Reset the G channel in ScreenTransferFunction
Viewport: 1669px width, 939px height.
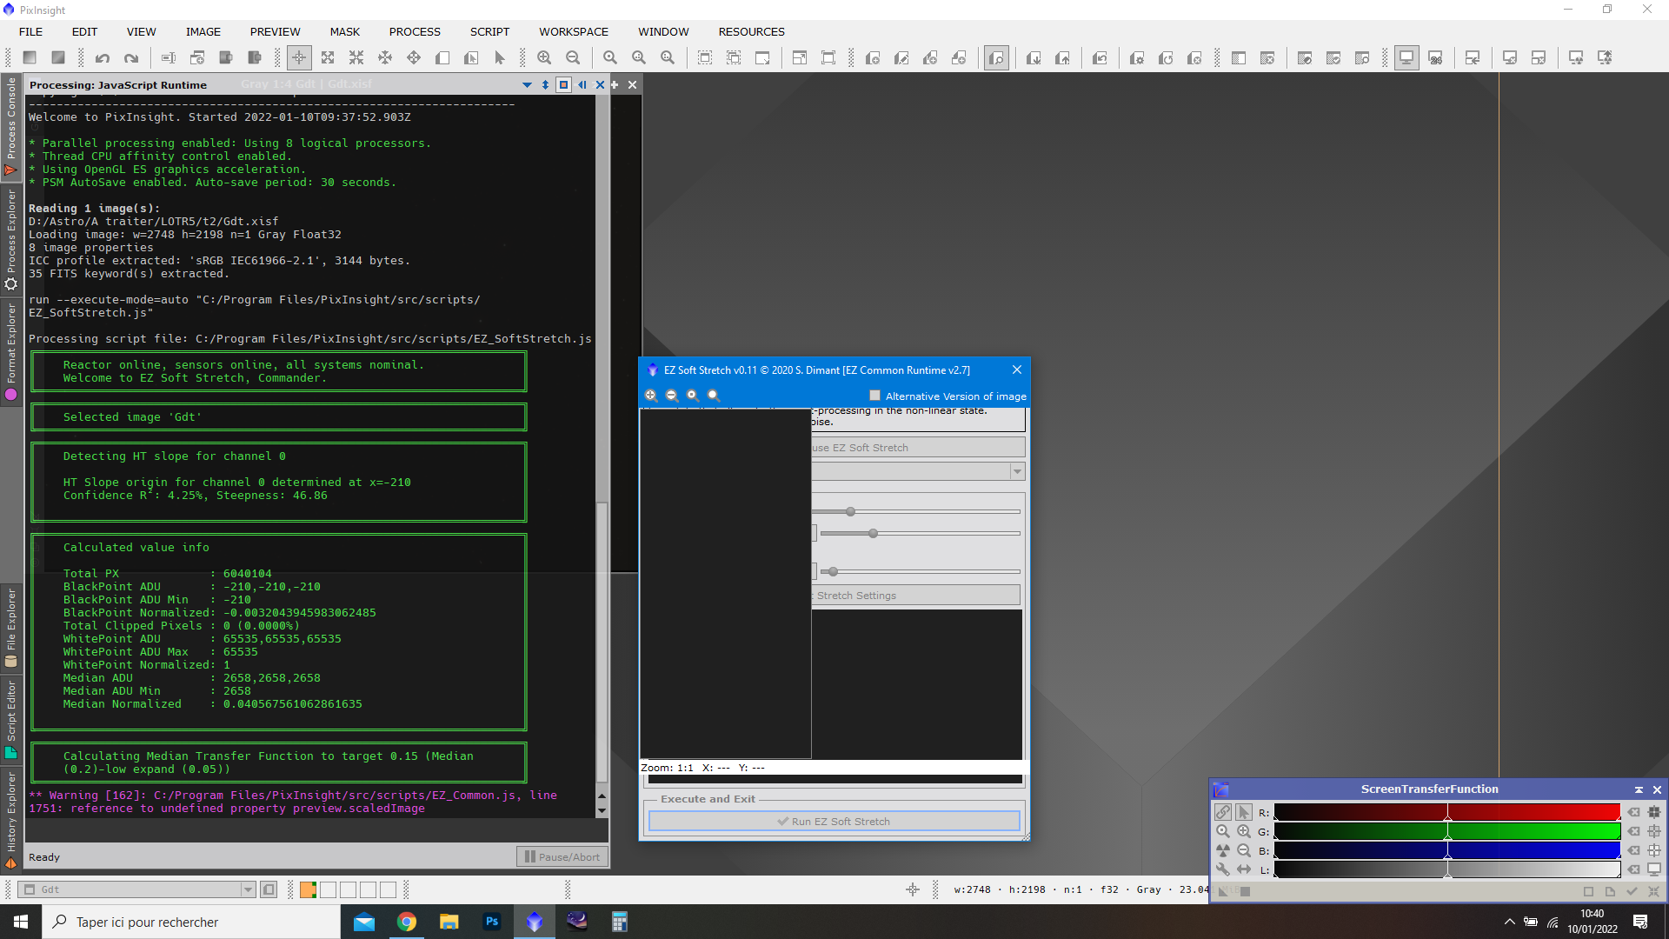click(1633, 831)
